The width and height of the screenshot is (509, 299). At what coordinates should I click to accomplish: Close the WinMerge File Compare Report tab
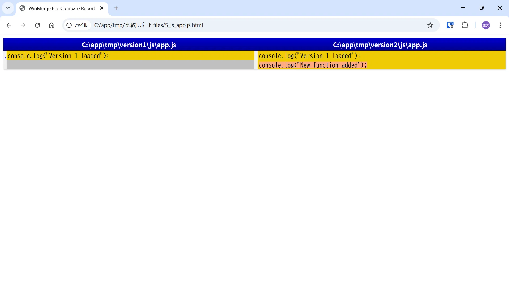tap(102, 8)
